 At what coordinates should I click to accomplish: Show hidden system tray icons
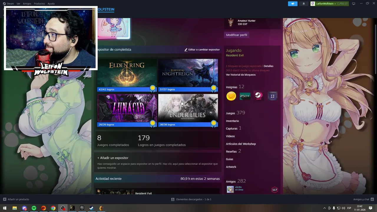pos(325,208)
